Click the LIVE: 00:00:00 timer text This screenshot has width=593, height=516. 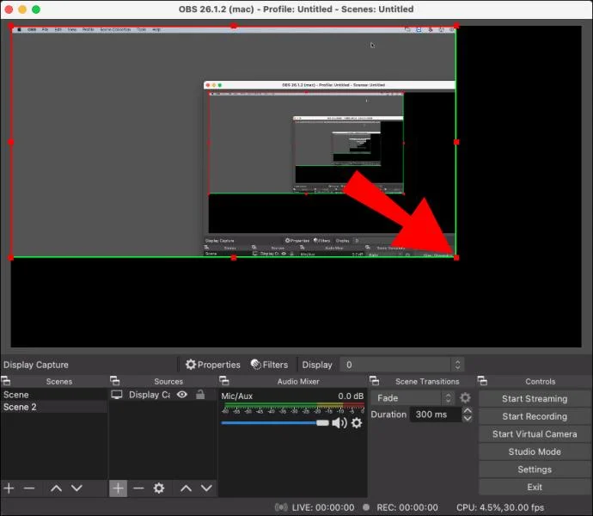(323, 507)
